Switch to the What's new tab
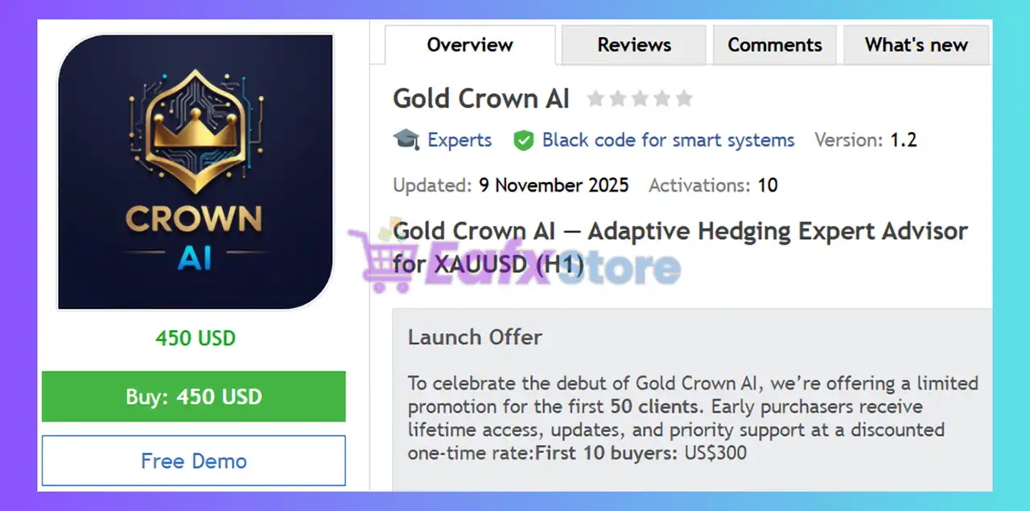 coord(916,45)
